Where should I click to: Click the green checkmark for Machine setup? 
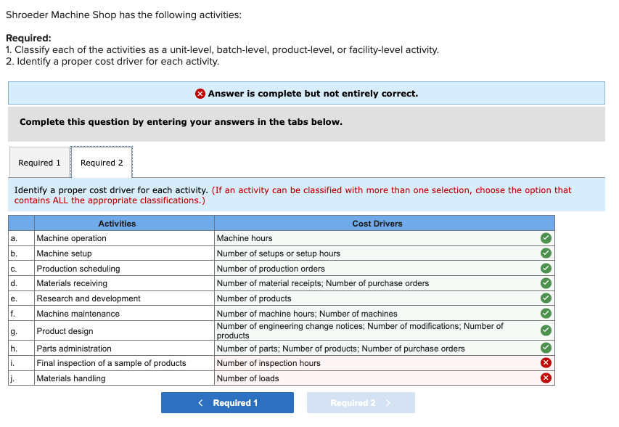click(545, 253)
